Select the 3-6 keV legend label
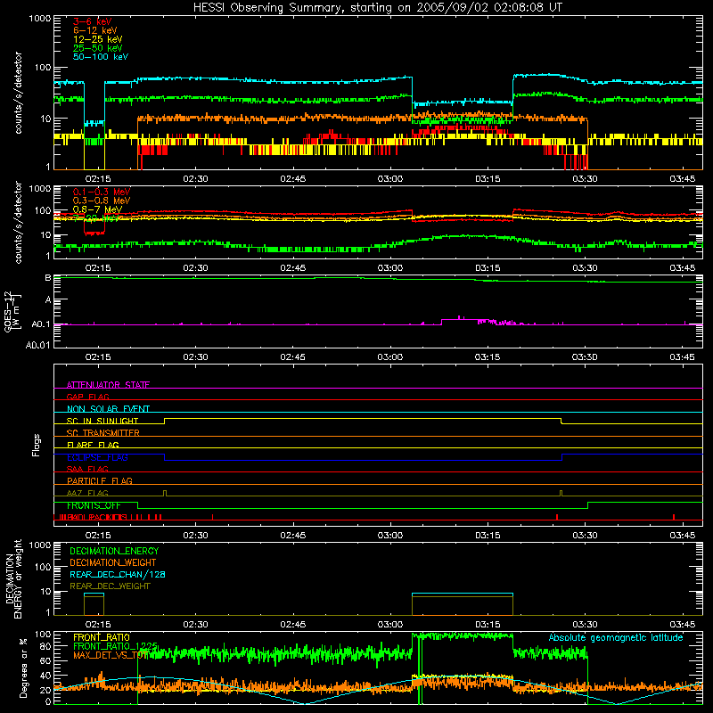 tap(93, 21)
